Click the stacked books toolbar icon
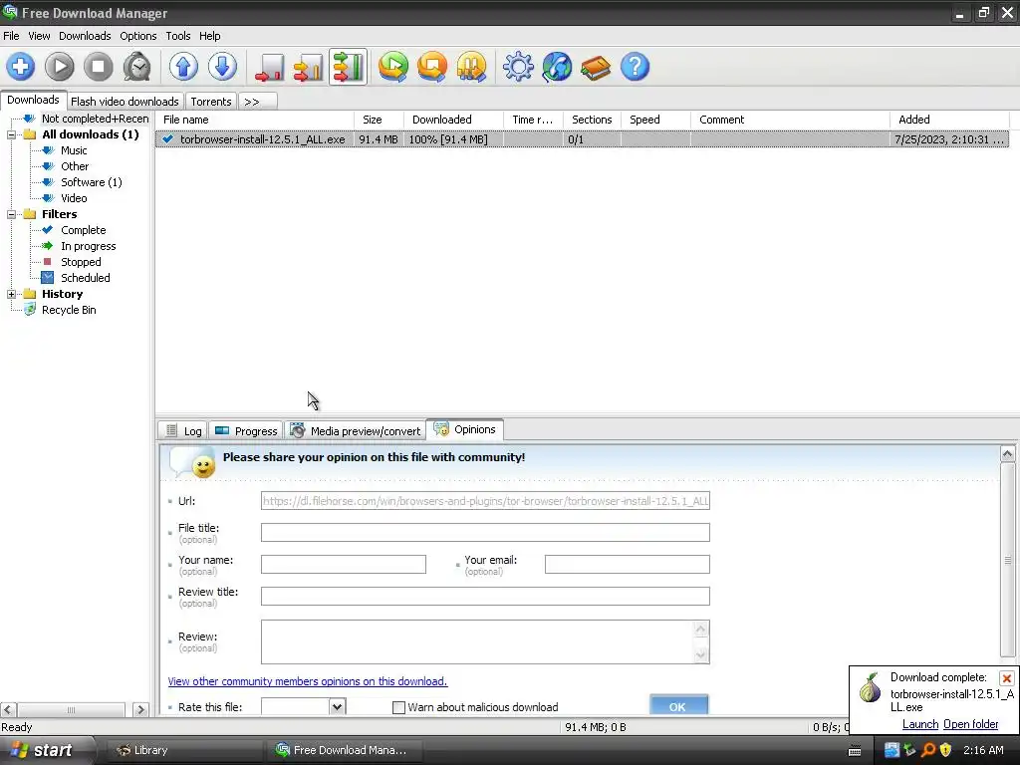The width and height of the screenshot is (1020, 765). click(x=596, y=67)
